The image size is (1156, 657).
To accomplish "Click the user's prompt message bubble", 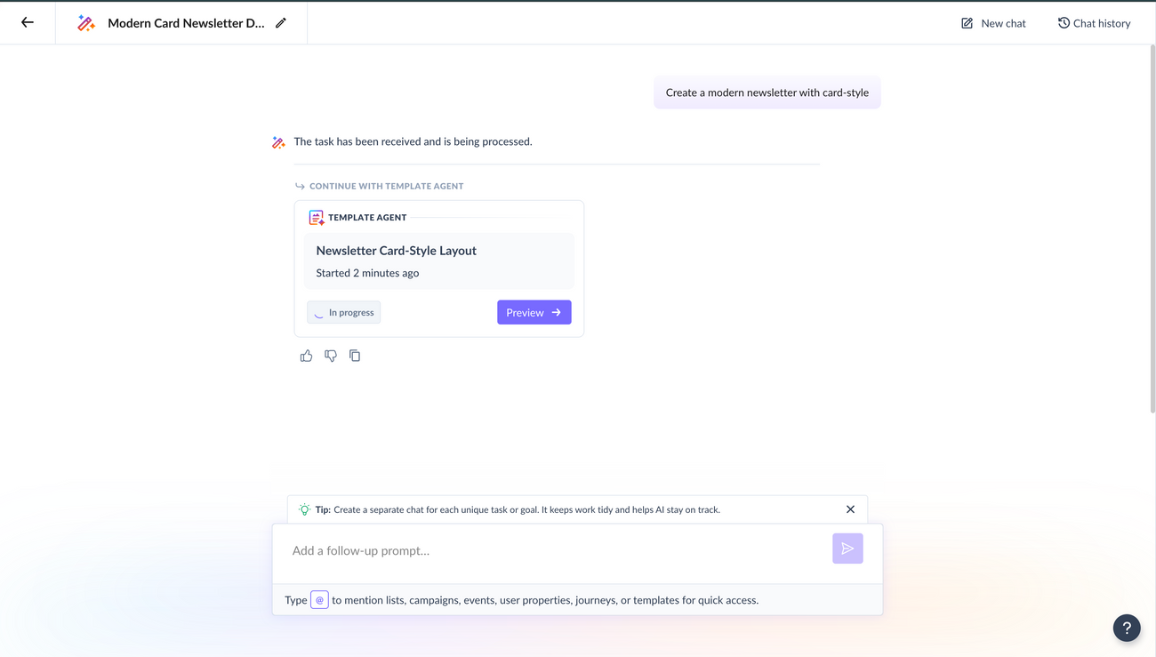I will 767,92.
